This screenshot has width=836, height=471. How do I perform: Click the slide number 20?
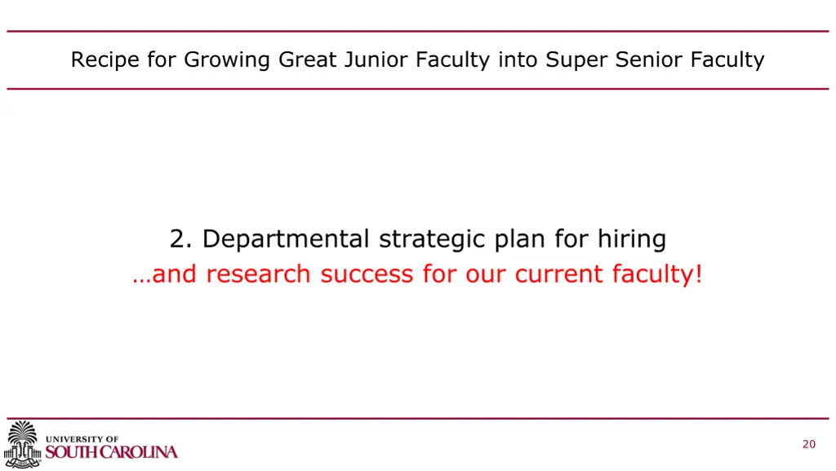(808, 444)
